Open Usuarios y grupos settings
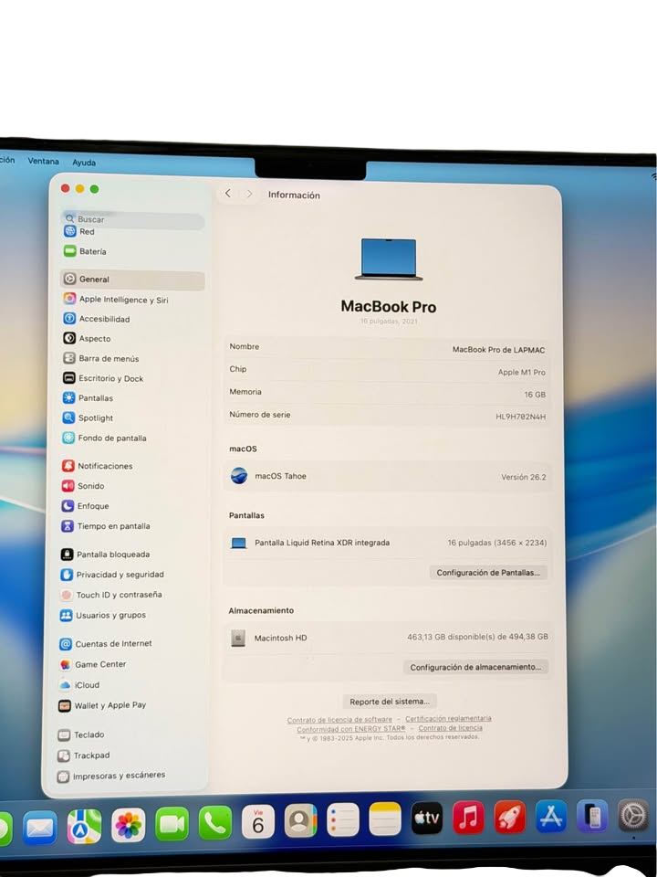Screen dimensions: 657x877 click(103, 615)
